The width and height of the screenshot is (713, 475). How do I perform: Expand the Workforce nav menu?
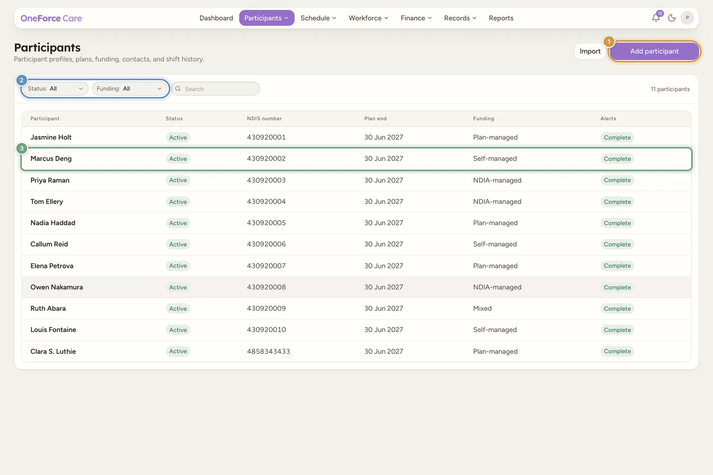(x=369, y=18)
